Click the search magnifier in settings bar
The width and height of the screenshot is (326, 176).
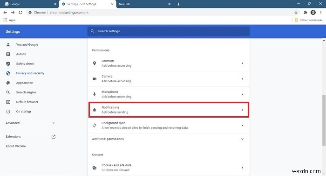tap(93, 31)
